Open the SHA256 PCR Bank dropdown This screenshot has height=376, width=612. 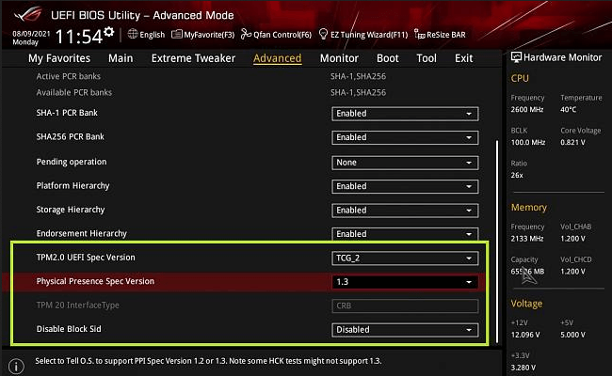coord(405,137)
